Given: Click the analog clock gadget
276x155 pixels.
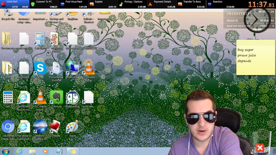Looking at the screenshot, I should click(257, 20).
